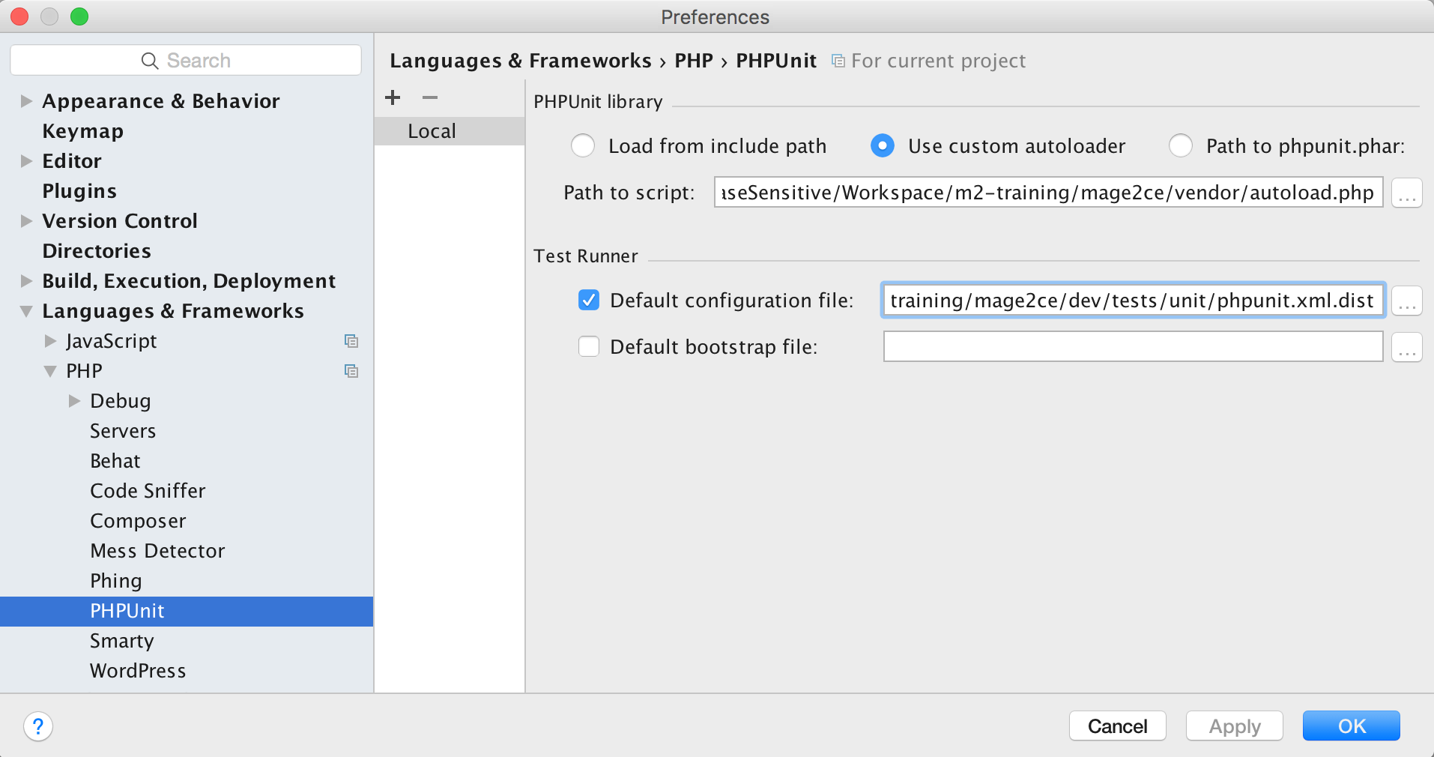Select the Local configuration entry
Image resolution: width=1434 pixels, height=757 pixels.
[x=450, y=131]
